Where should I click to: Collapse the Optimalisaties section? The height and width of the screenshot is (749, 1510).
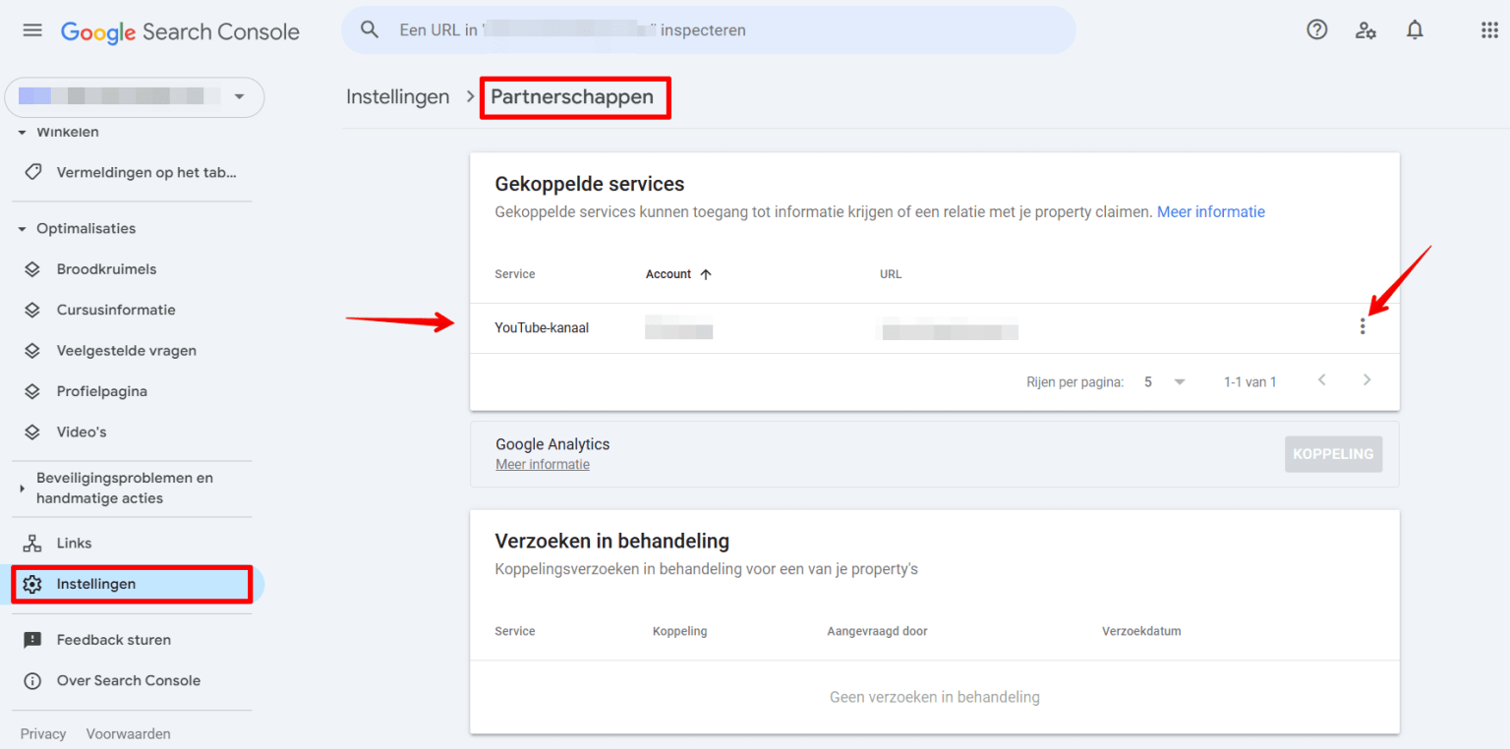pos(21,228)
